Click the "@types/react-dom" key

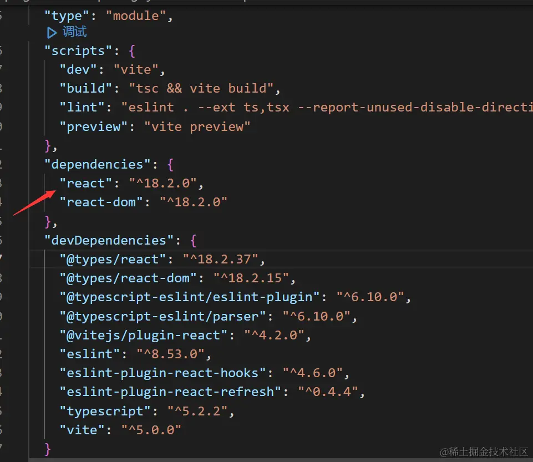coord(128,278)
